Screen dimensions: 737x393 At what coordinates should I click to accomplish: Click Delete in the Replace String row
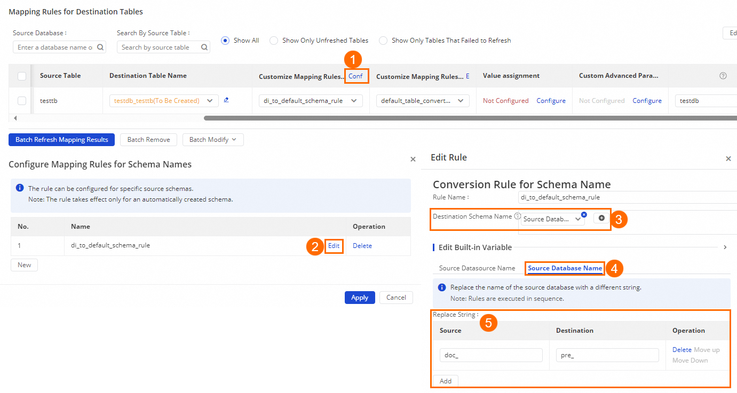pos(682,350)
